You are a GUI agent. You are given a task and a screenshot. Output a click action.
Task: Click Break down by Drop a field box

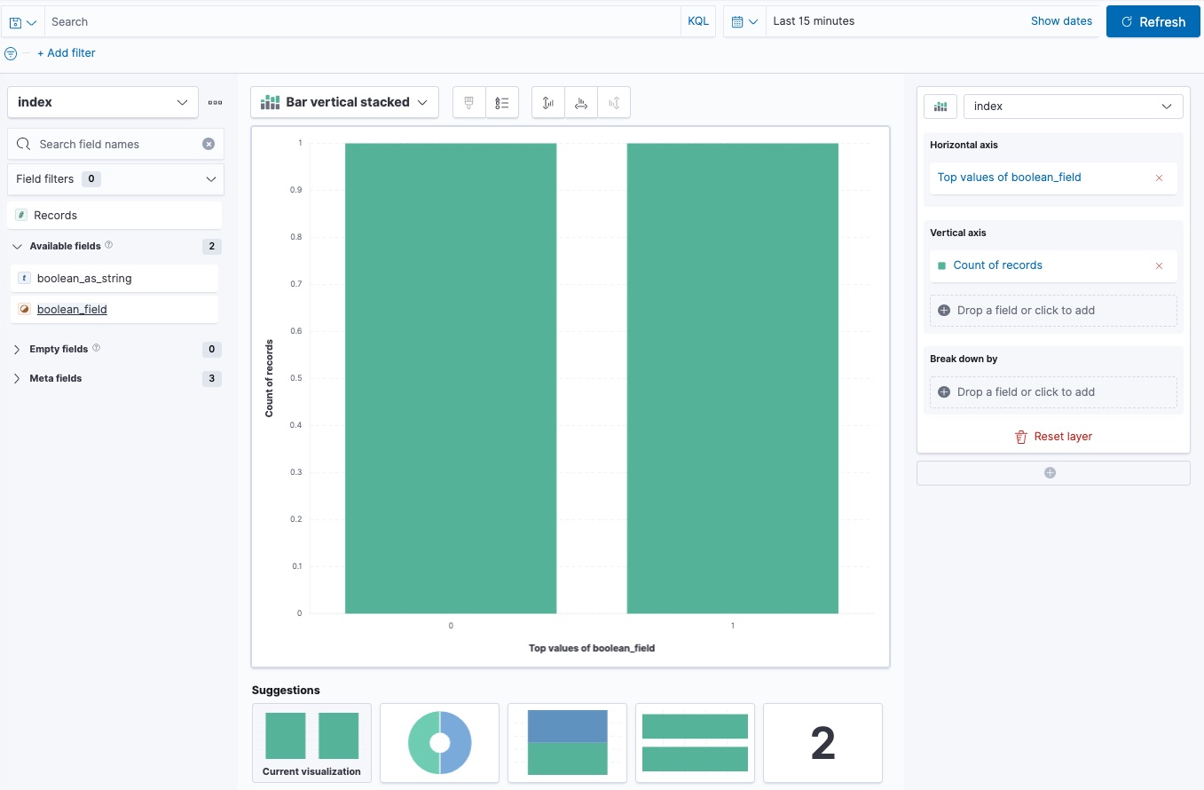point(1053,392)
